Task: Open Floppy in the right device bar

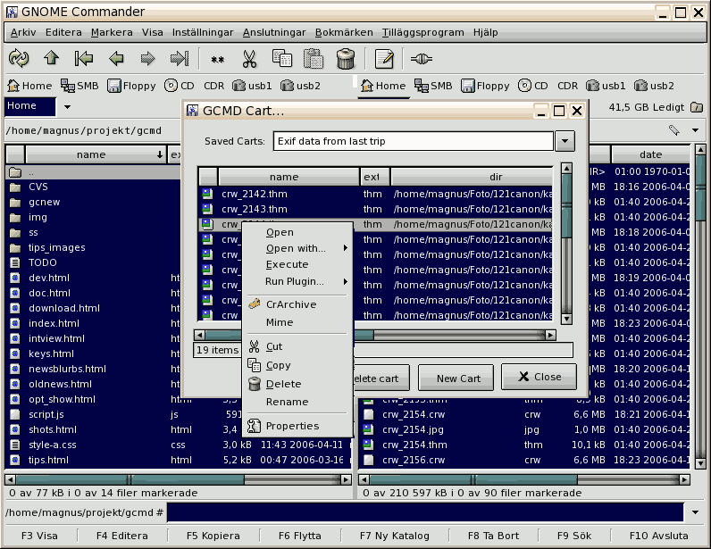Action: [x=485, y=86]
